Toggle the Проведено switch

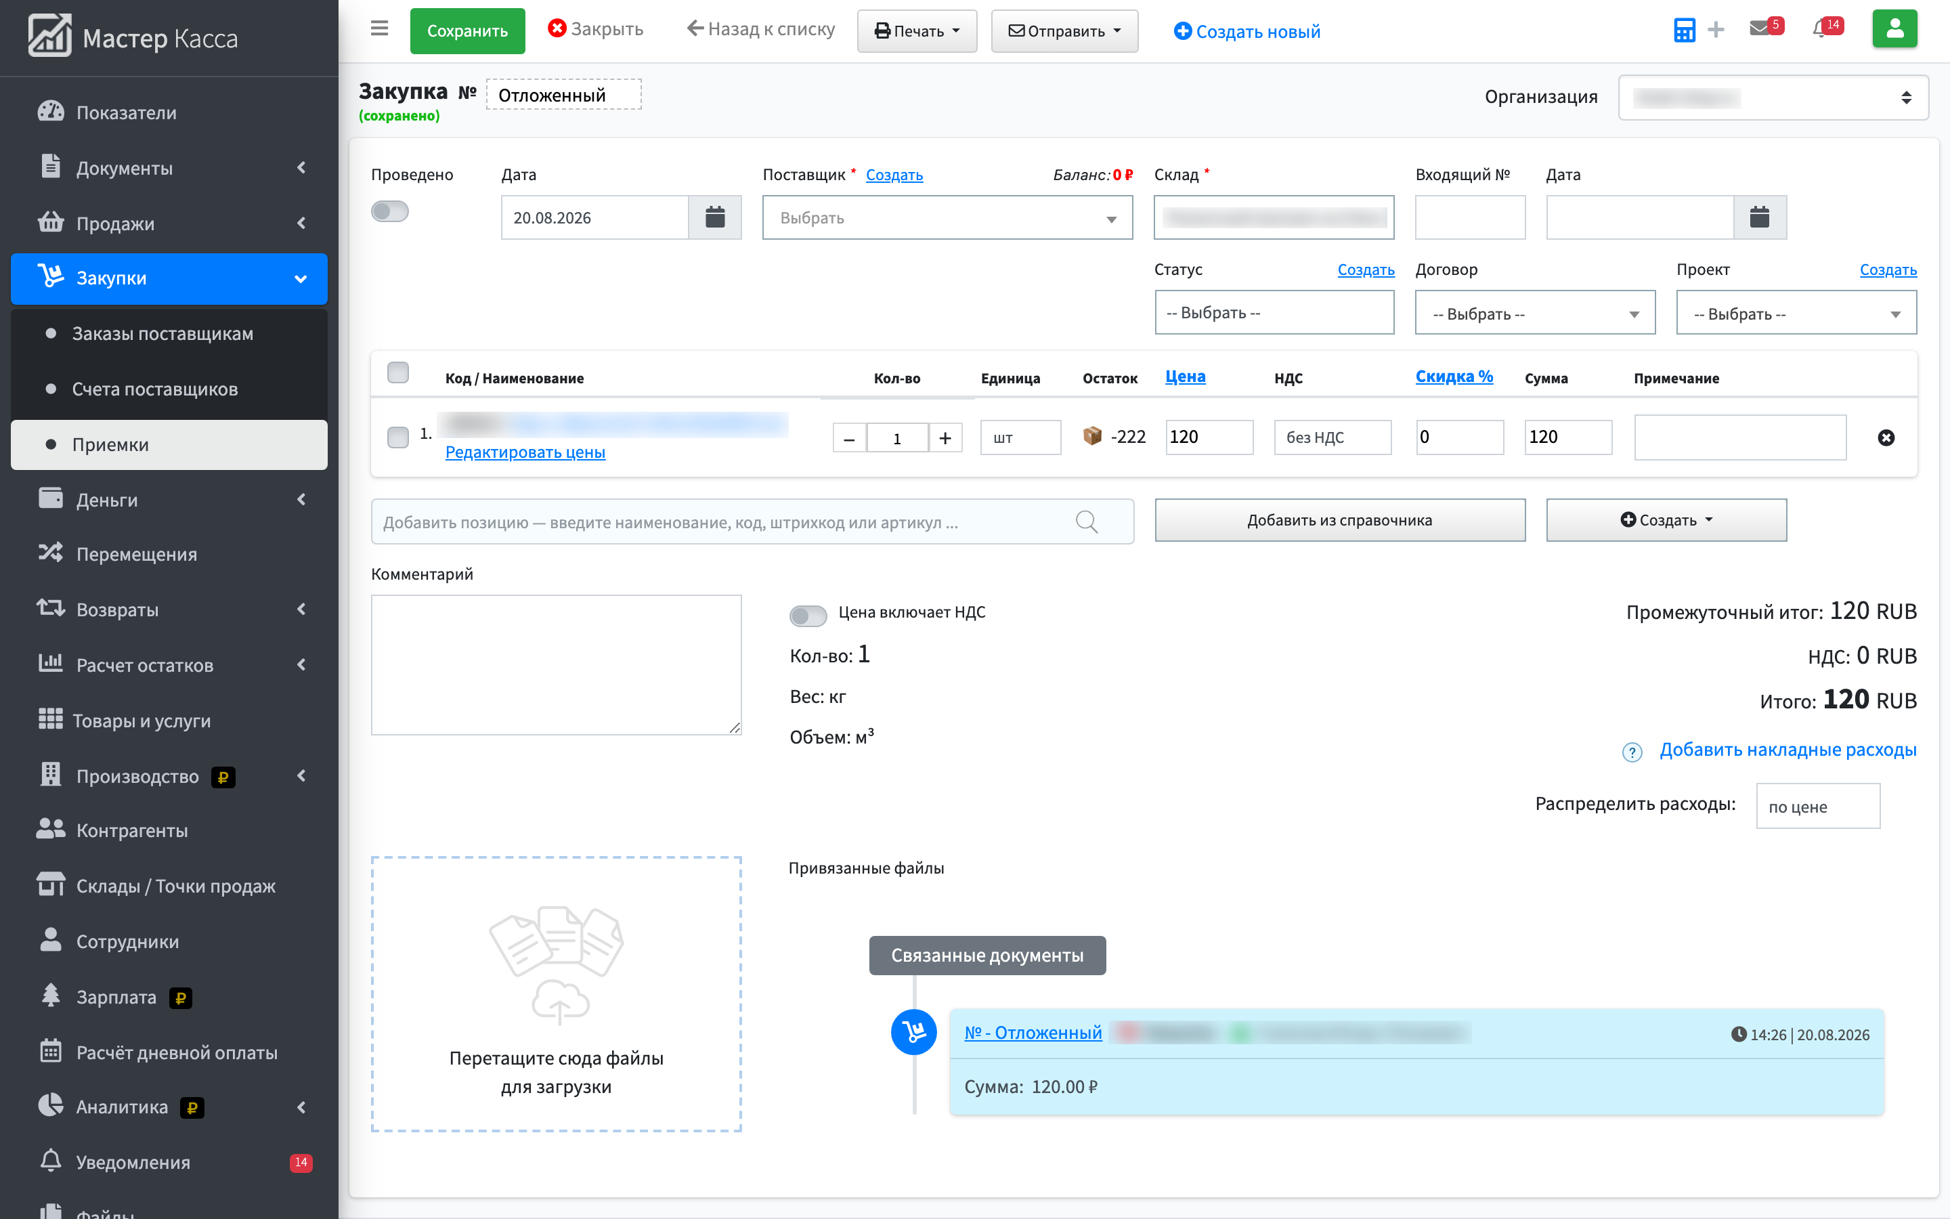(390, 211)
